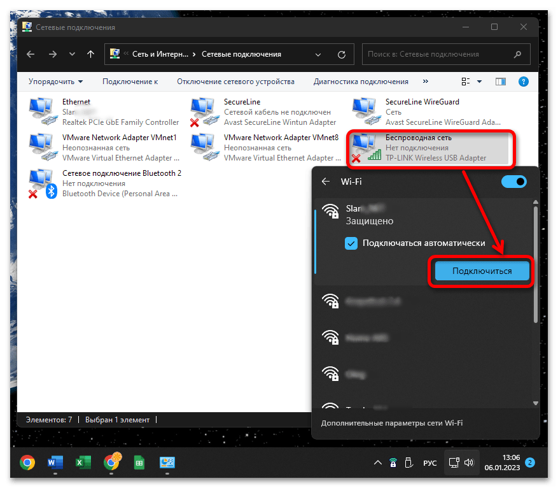Go up one folder level
The width and height of the screenshot is (558, 488).
coord(91,54)
